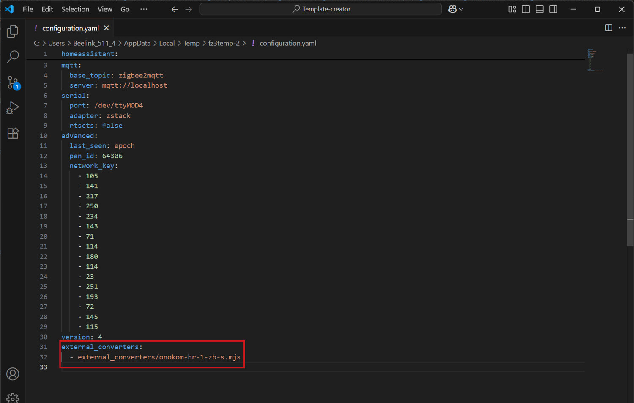This screenshot has width=634, height=403.
Task: Click the Manage gear icon
Action: (x=13, y=398)
